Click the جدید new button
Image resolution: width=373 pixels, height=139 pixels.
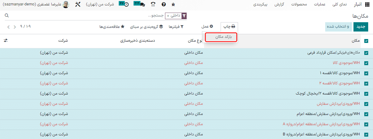coord(361,27)
